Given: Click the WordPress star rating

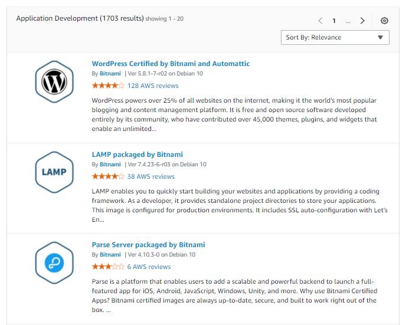Looking at the screenshot, I should [108, 86].
